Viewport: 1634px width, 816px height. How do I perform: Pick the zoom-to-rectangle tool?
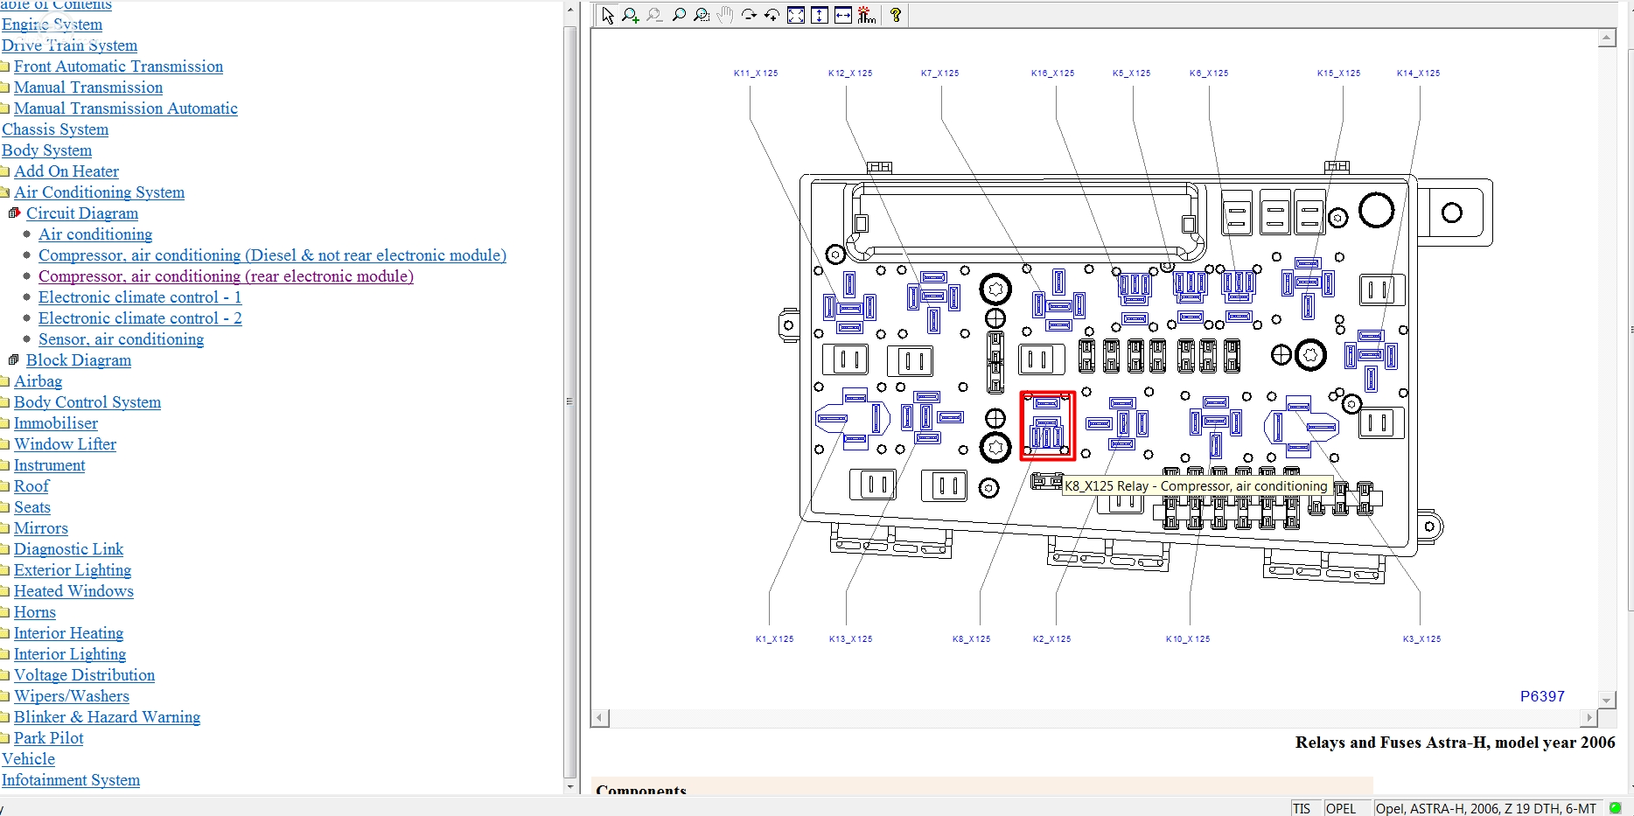(x=702, y=16)
